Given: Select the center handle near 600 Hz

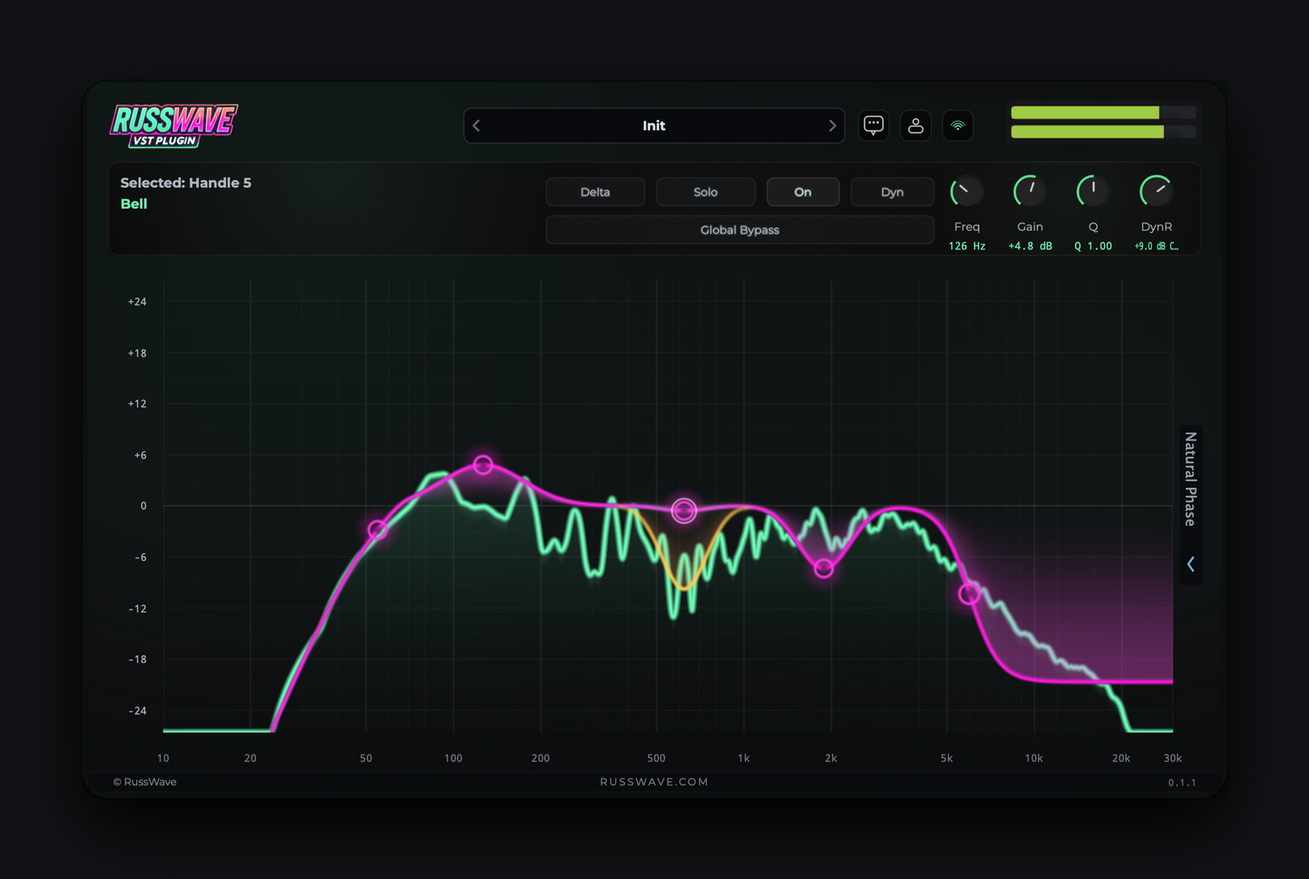Looking at the screenshot, I should pos(684,510).
